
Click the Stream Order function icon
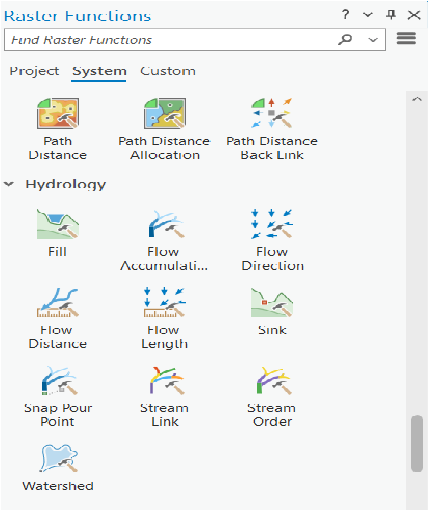(x=272, y=381)
